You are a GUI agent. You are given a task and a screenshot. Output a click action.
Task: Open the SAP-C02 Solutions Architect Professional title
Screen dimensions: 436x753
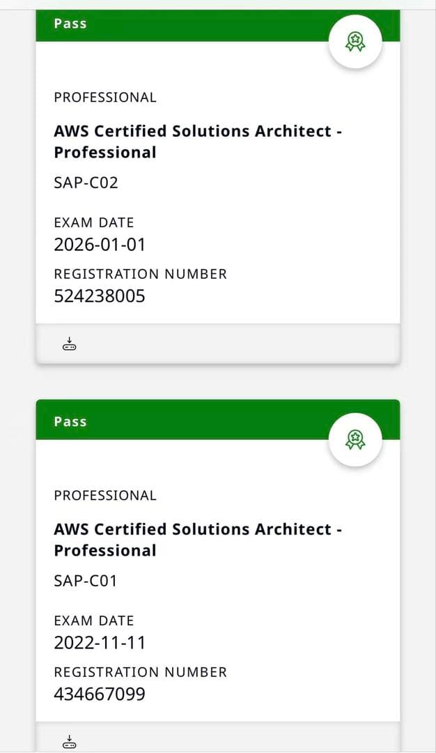coord(197,142)
